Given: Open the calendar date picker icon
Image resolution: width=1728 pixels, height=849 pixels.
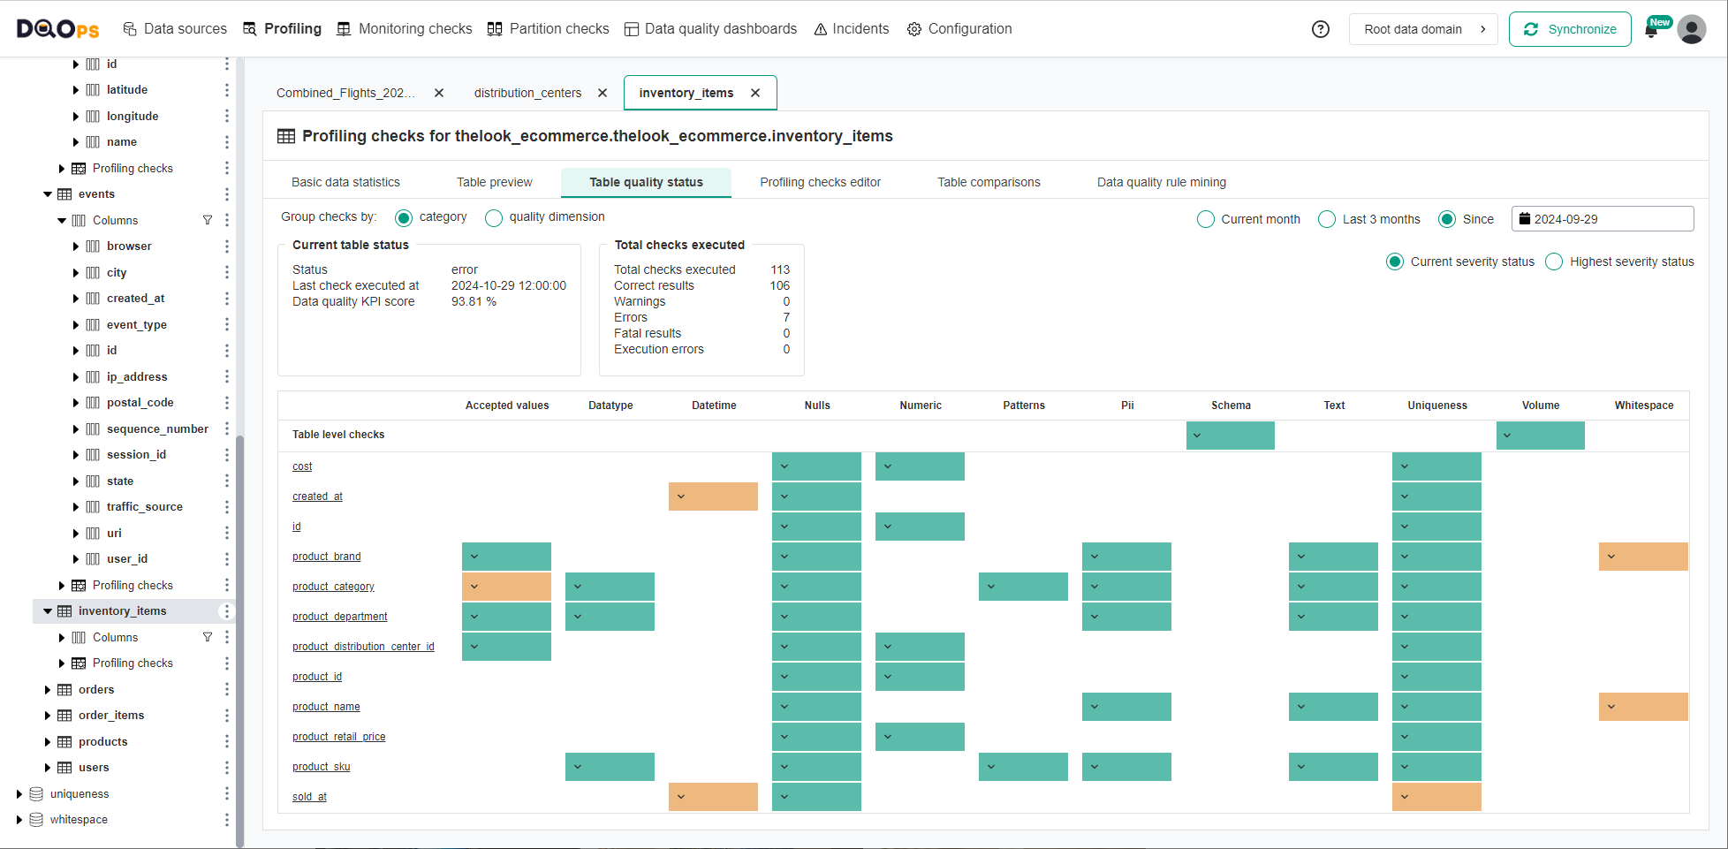Looking at the screenshot, I should click(1526, 218).
